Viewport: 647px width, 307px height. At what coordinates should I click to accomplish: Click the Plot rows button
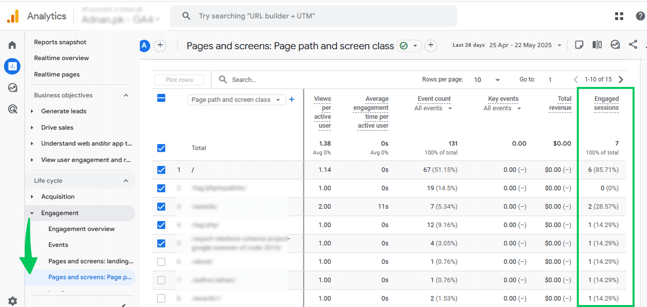point(180,80)
